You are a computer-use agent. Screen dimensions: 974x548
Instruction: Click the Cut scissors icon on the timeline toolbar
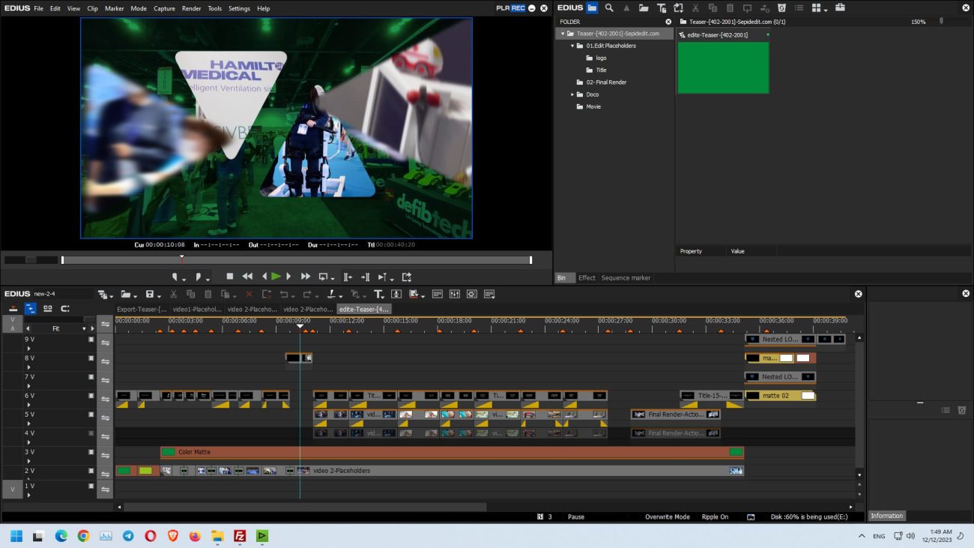[173, 294]
